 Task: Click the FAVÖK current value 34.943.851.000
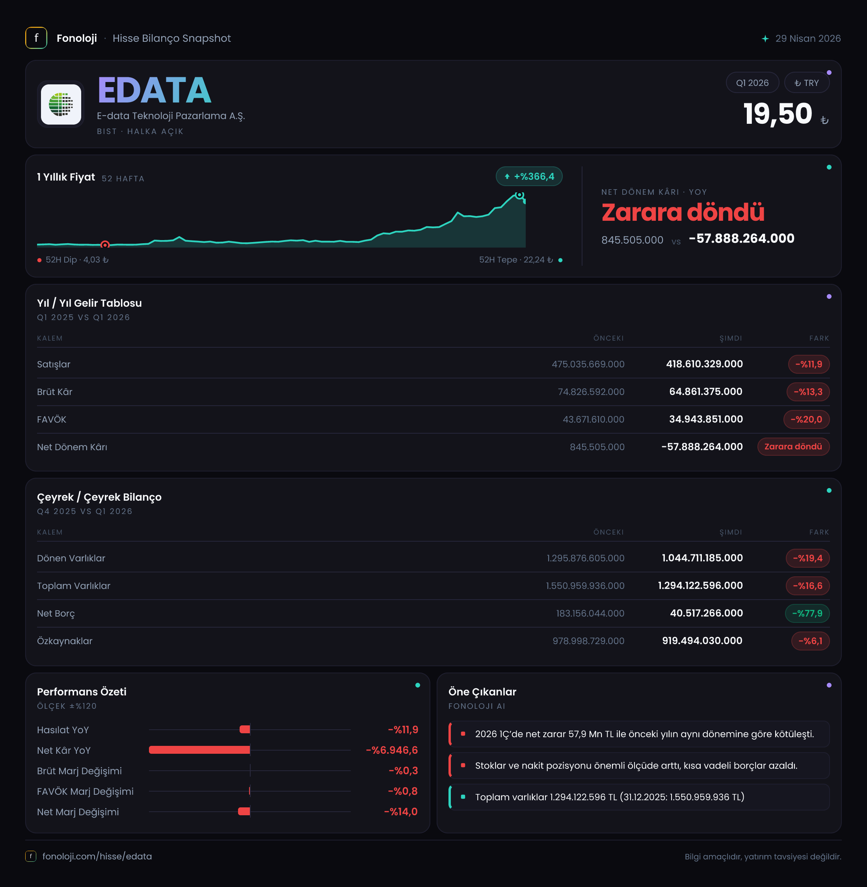tap(706, 419)
